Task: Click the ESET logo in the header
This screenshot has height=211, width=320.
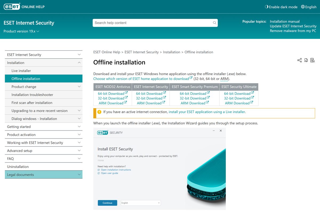Action: 12,7
